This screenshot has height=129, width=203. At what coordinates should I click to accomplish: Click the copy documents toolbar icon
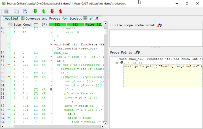(x=17, y=11)
